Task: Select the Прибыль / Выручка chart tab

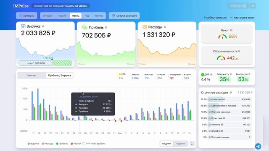Action: (x=59, y=75)
